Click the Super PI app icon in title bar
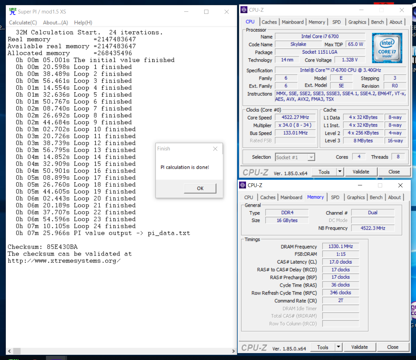 point(13,11)
